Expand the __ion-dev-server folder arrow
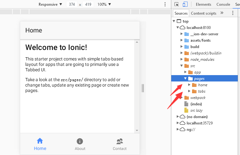 click(x=182, y=34)
